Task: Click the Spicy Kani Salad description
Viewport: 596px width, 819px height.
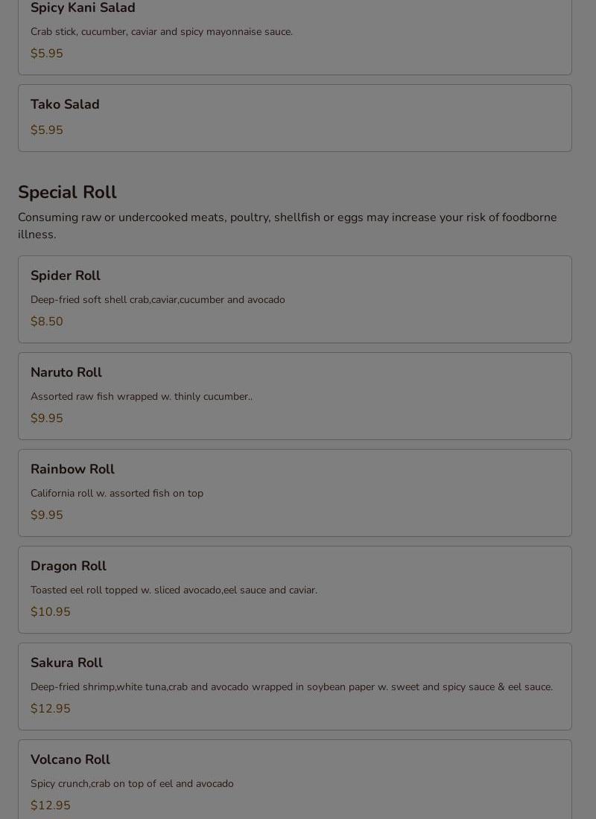Action: pyautogui.click(x=162, y=32)
